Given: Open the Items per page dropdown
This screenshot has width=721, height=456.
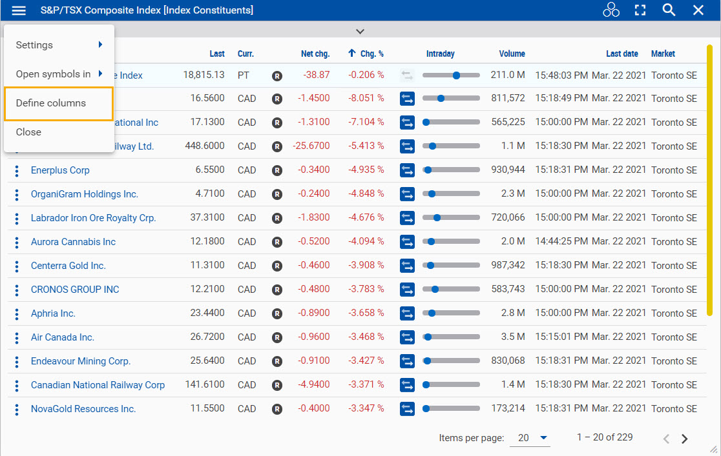Looking at the screenshot, I should (x=530, y=437).
